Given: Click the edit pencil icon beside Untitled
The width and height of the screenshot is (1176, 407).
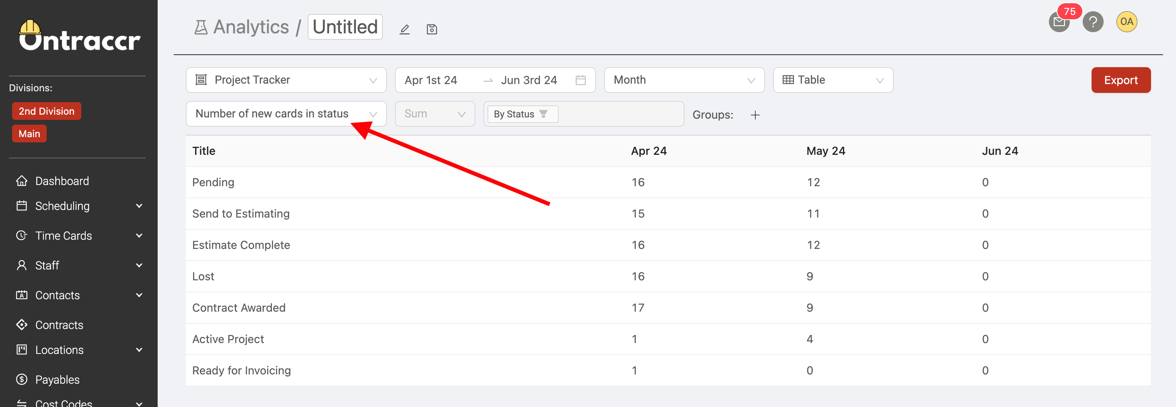Looking at the screenshot, I should [405, 30].
